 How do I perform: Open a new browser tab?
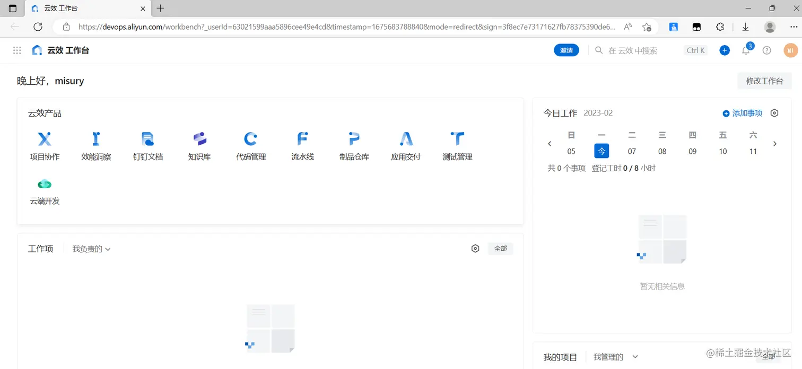pyautogui.click(x=160, y=8)
